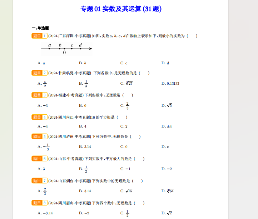Viewport: 258px width, 219px height.
Task: Click the number line diagram in question 1
Action: coord(66,49)
